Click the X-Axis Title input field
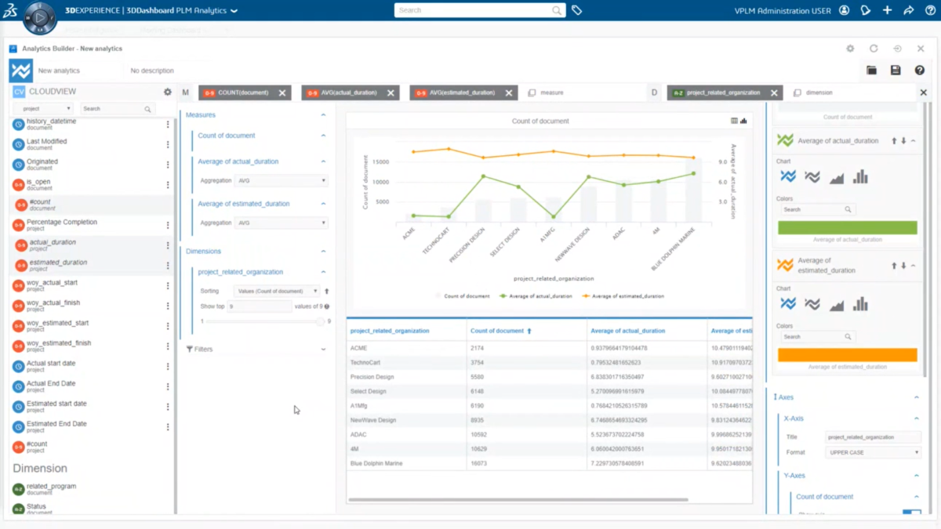The height and width of the screenshot is (529, 941). (x=873, y=437)
